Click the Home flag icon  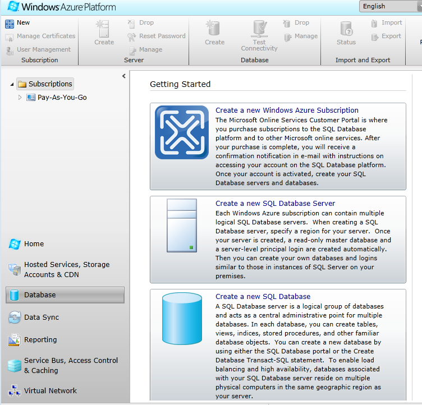tap(15, 244)
